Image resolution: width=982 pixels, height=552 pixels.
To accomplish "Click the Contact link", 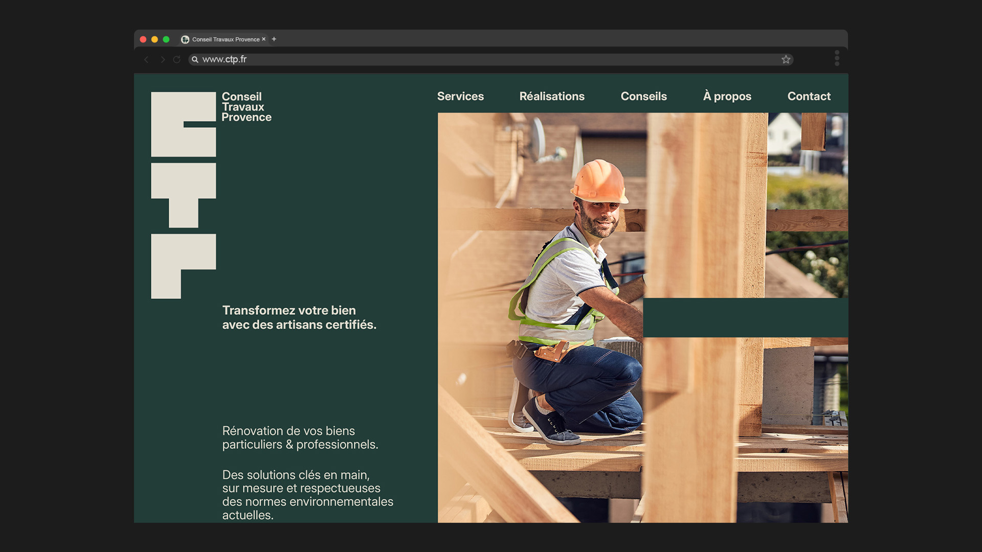I will pyautogui.click(x=809, y=96).
